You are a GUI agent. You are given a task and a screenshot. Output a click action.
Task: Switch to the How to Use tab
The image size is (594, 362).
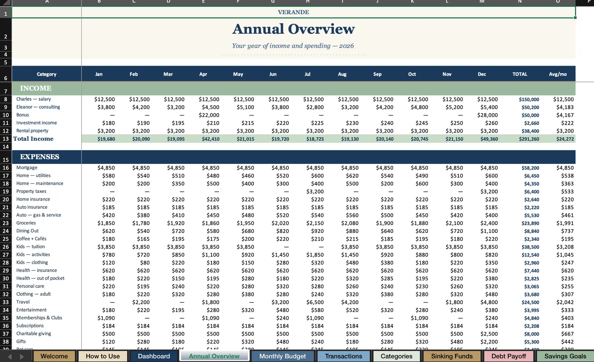coord(103,356)
